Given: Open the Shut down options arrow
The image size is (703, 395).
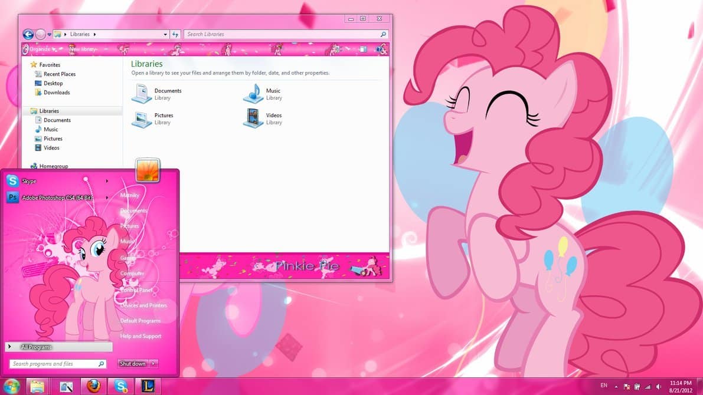Looking at the screenshot, I should pos(155,363).
